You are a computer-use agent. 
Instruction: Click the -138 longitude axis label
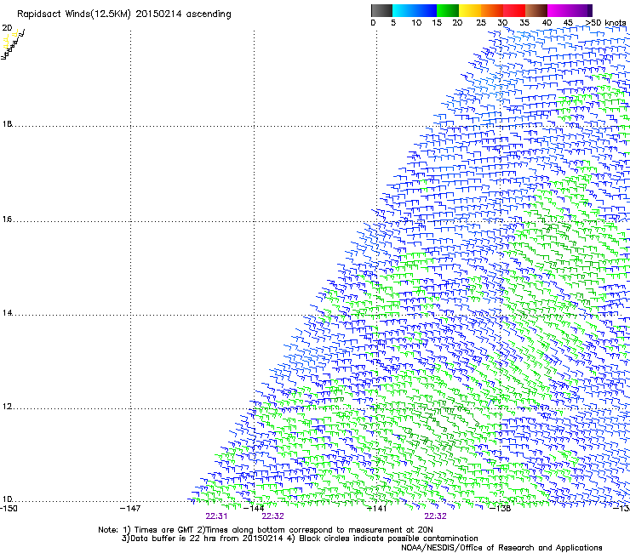point(501,509)
